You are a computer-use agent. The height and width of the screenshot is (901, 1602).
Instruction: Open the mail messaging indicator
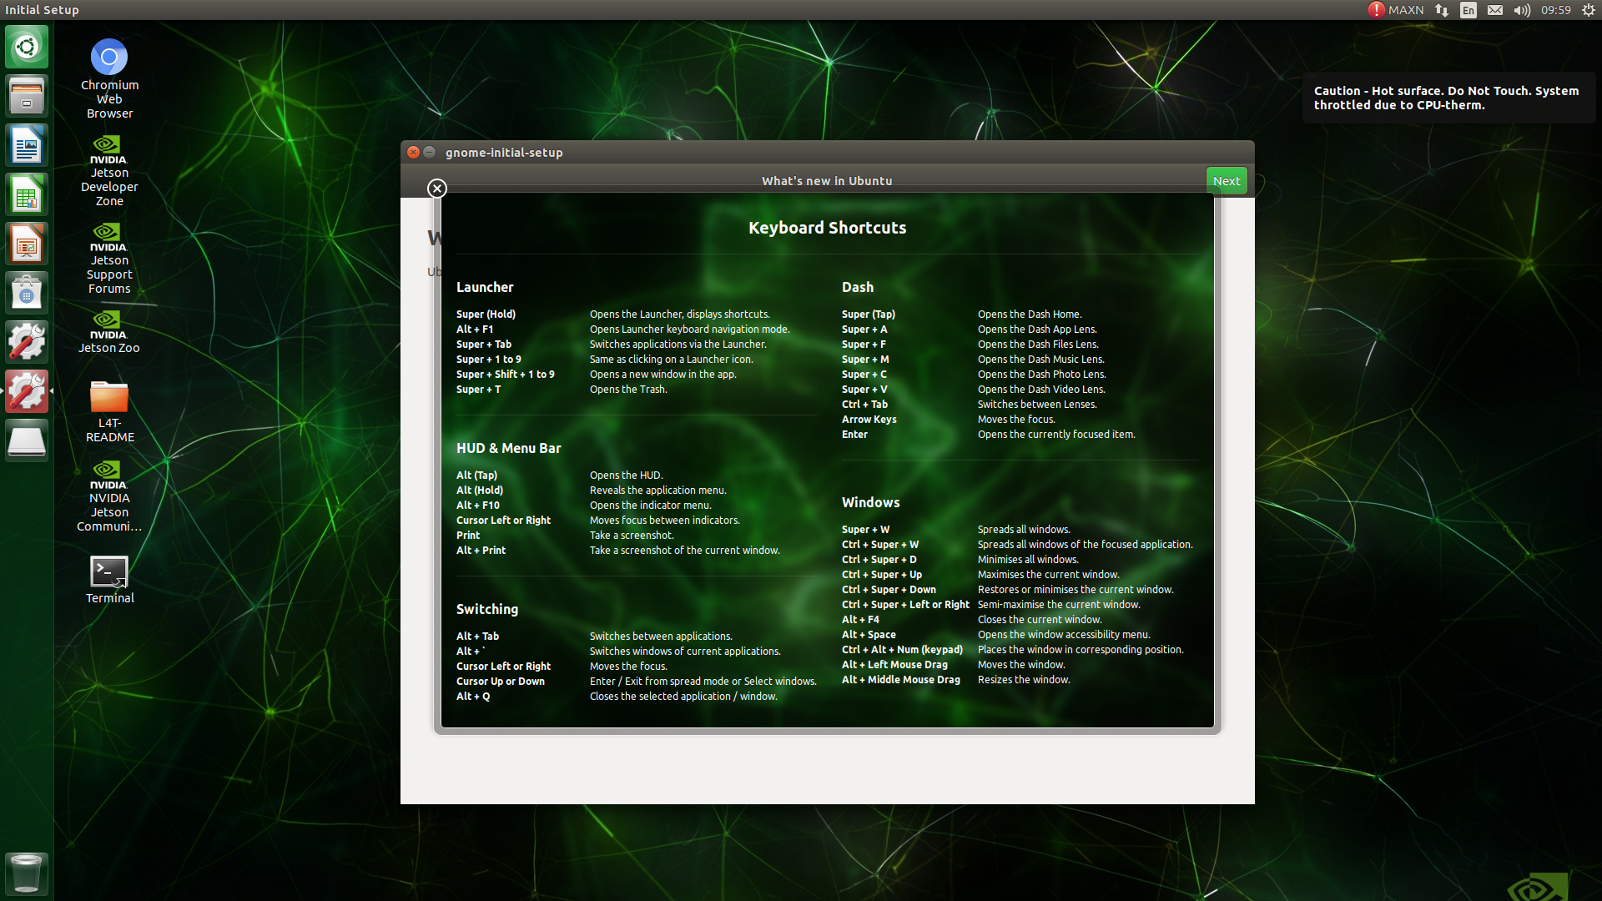tap(1495, 10)
